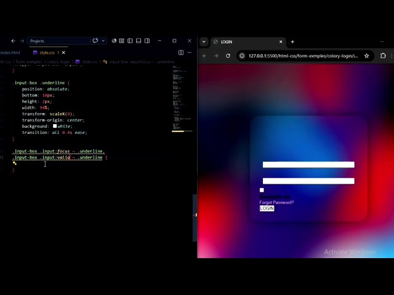The image size is (394, 295).
Task: Click the text 'transform-origin: center;'
Action: coord(53,120)
